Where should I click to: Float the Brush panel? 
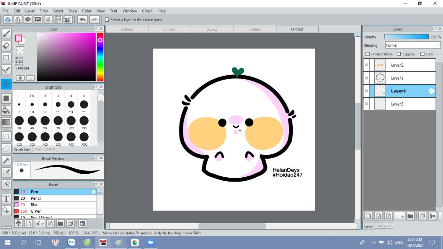coord(96,184)
